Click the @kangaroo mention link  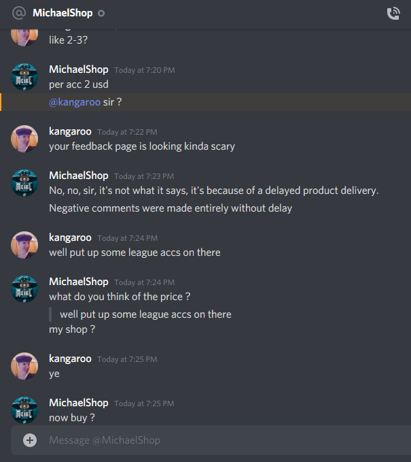pos(75,102)
